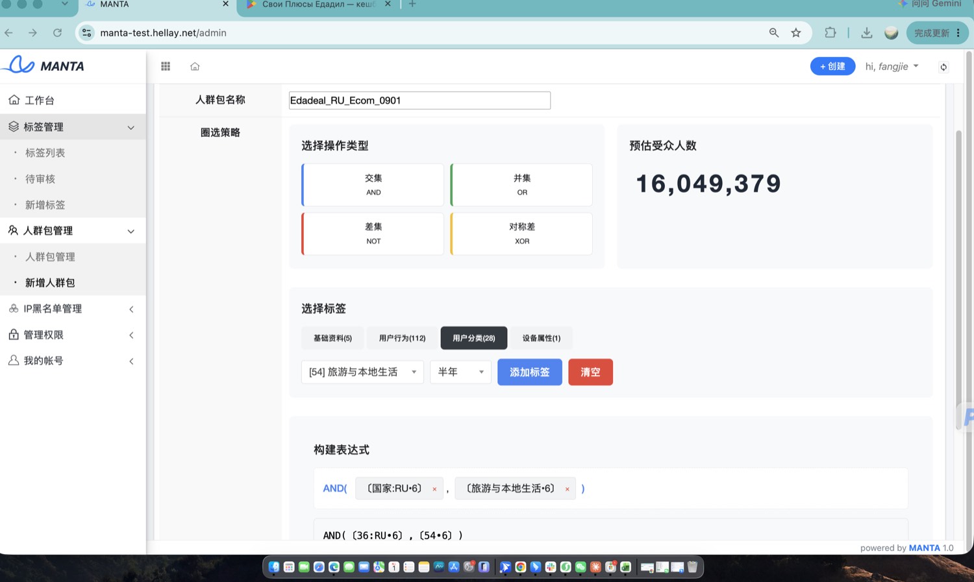The height and width of the screenshot is (582, 974).
Task: Click the + 创建 button
Action: coord(832,66)
